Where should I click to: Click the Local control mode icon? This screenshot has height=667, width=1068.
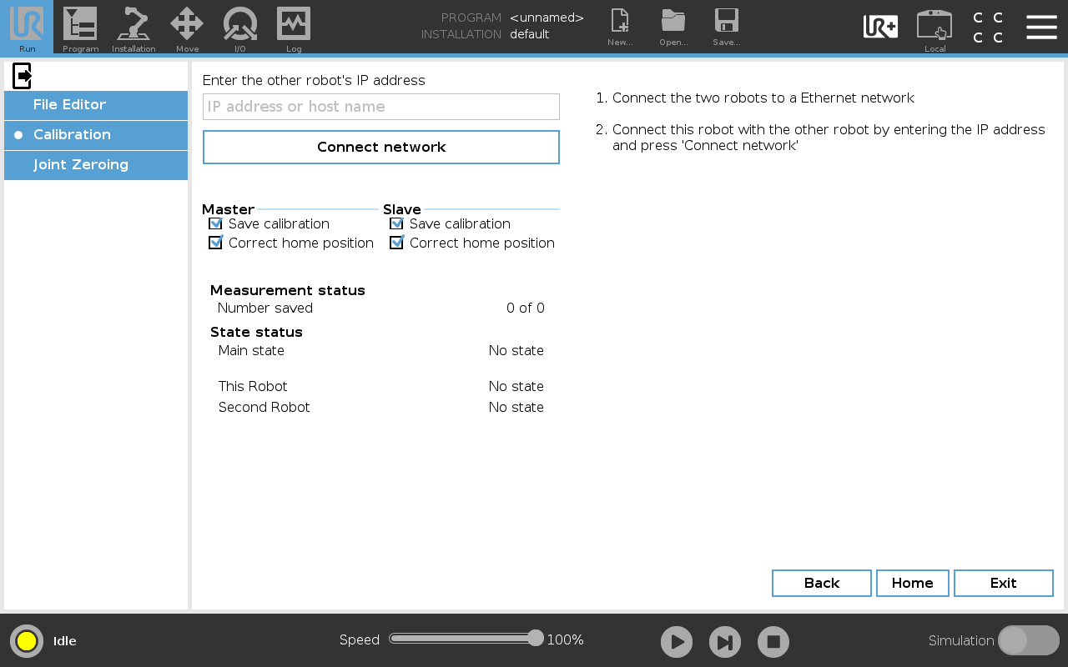coord(934,25)
